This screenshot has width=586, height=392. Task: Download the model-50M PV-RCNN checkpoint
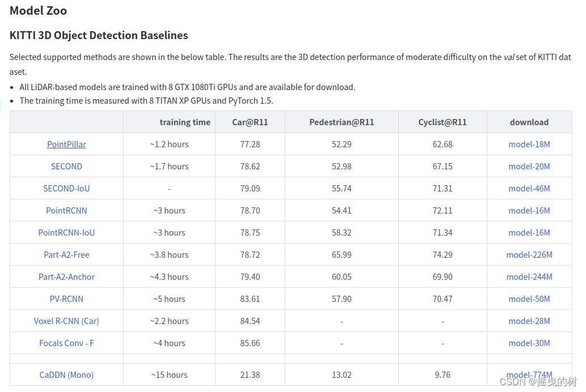[529, 299]
